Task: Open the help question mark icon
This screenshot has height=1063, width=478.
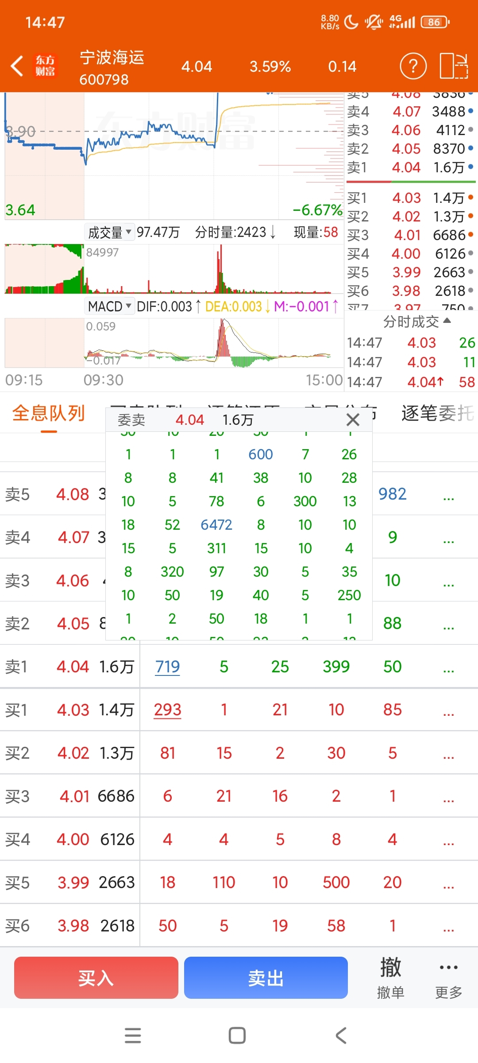Action: pos(413,66)
